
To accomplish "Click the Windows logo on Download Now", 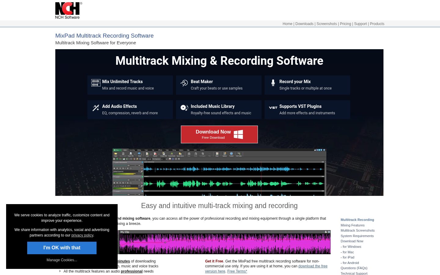I will (238, 134).
